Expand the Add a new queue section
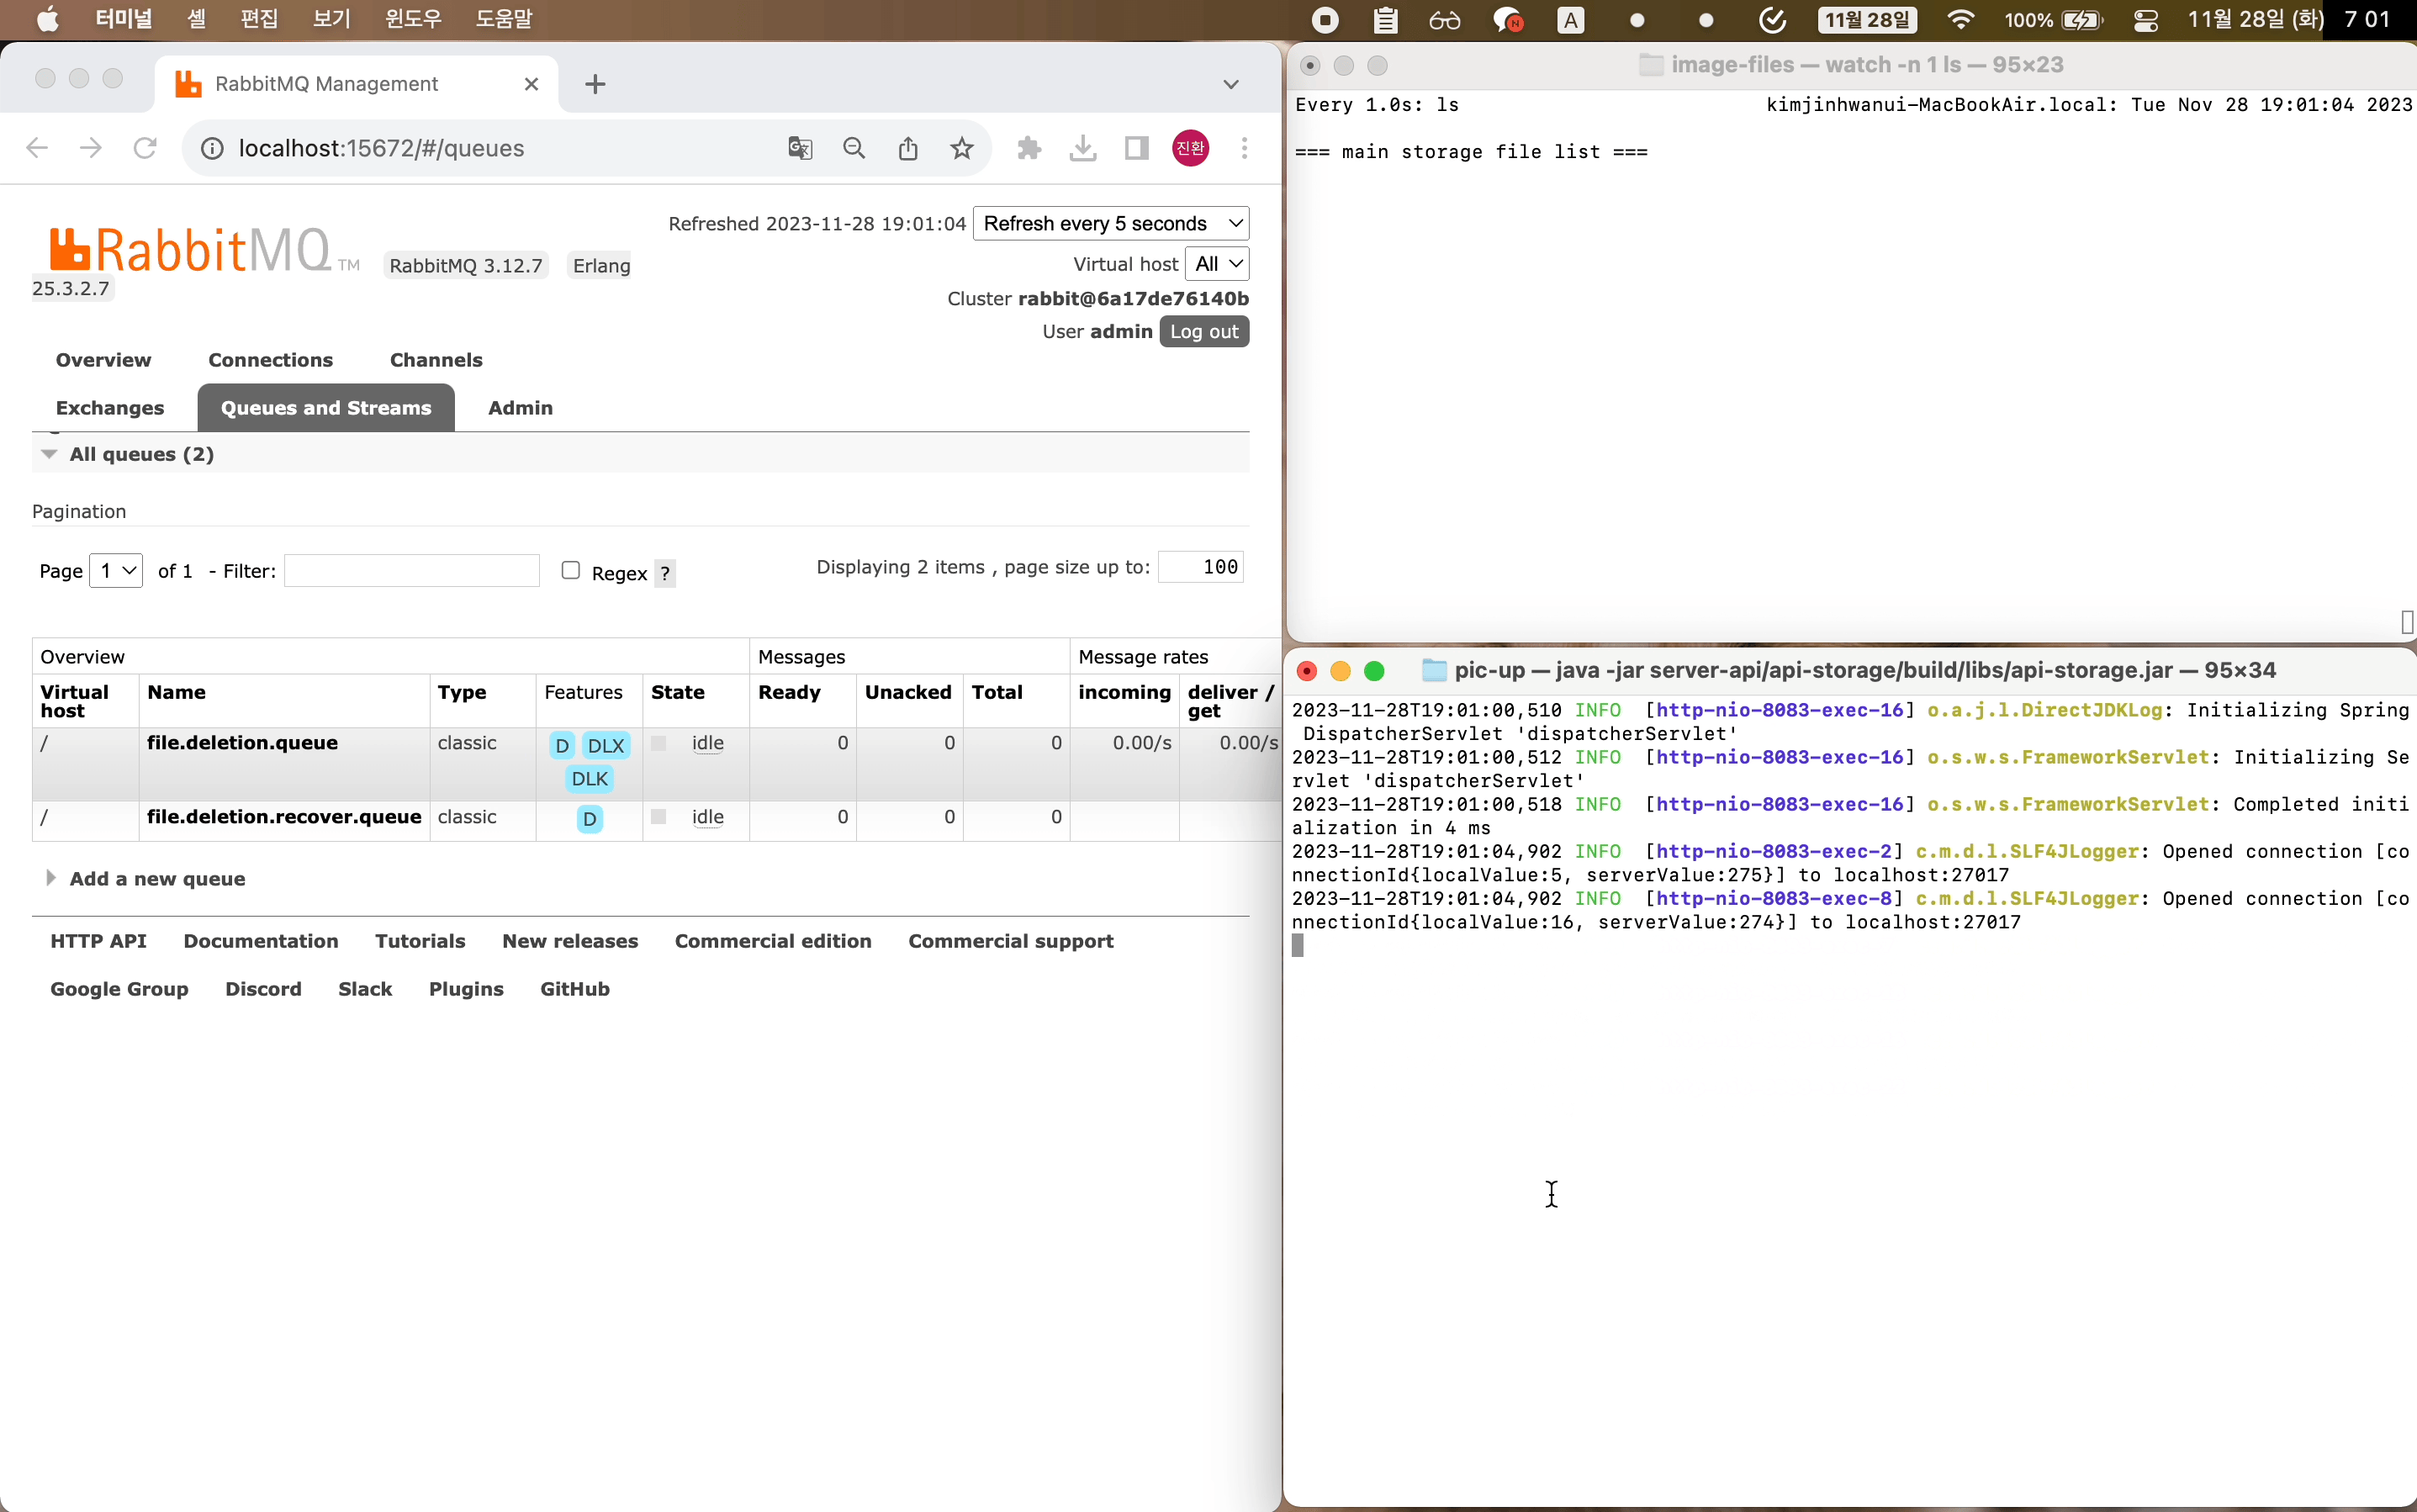Screen dimensions: 2417x1512 (x=157, y=878)
